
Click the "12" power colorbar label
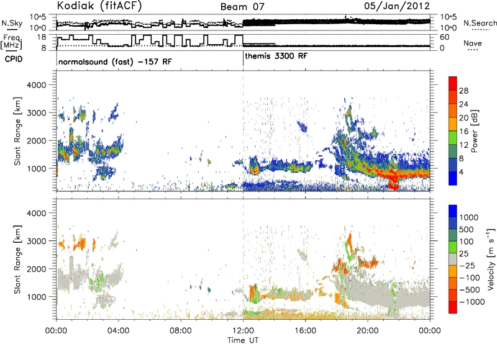[463, 145]
